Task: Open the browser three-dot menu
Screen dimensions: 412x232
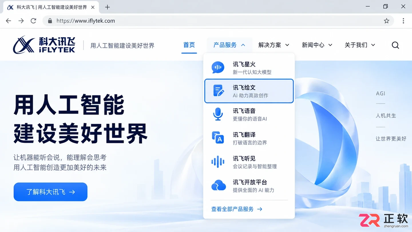Action: (x=403, y=21)
